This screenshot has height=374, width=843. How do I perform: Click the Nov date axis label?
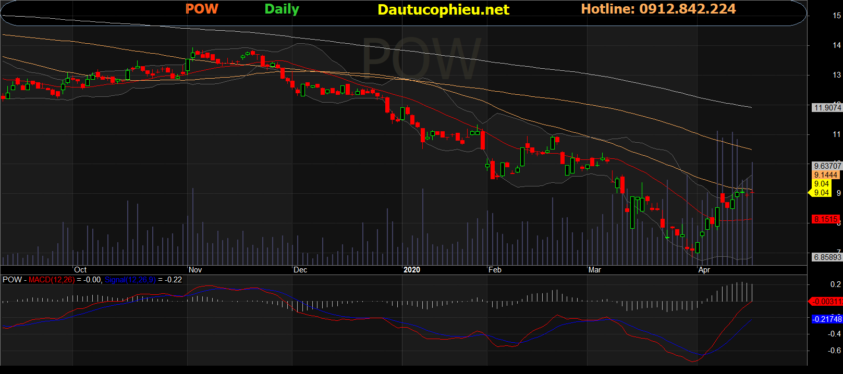(x=195, y=270)
